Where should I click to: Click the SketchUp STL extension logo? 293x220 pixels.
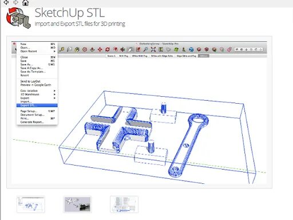(x=18, y=18)
